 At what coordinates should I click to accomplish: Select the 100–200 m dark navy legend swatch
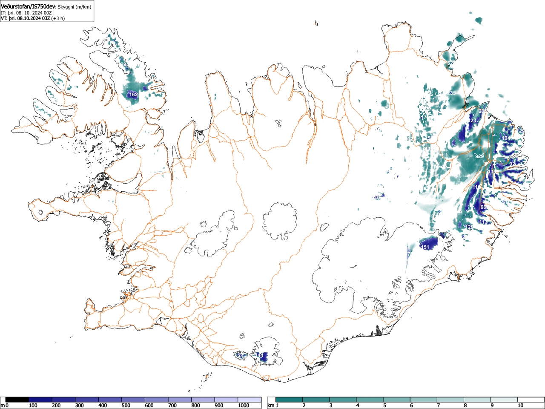40,400
